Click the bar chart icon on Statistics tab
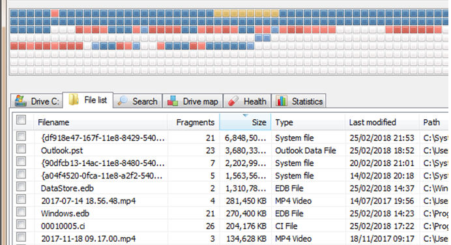The image size is (451, 245). 282,101
